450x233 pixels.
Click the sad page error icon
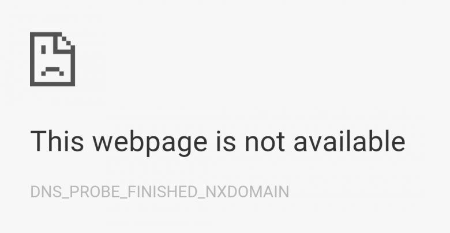tap(52, 59)
